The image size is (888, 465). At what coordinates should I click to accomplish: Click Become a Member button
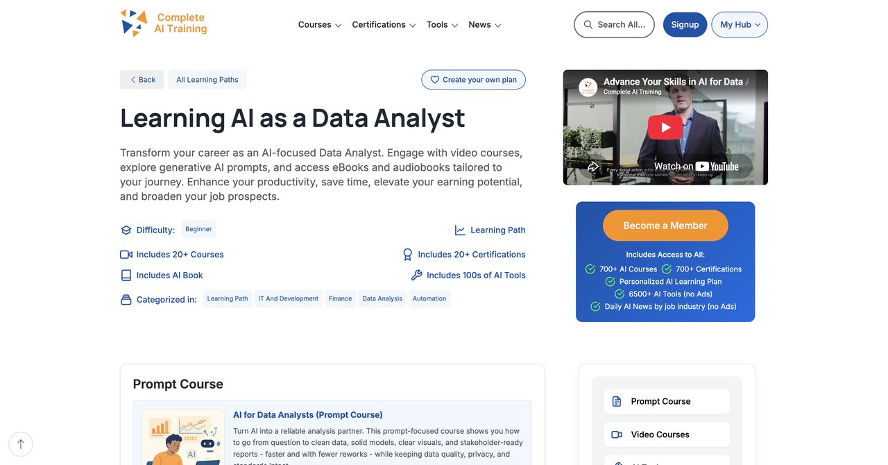pos(665,226)
